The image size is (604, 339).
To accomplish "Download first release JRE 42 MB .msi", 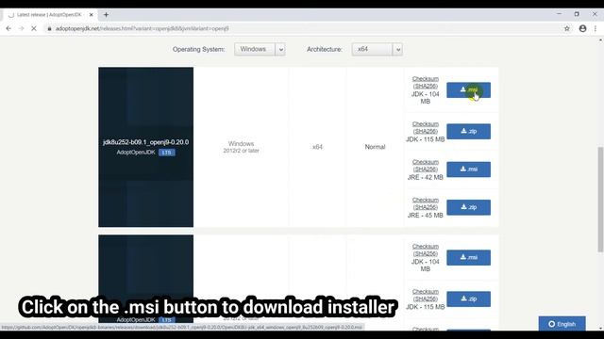I will tap(468, 169).
